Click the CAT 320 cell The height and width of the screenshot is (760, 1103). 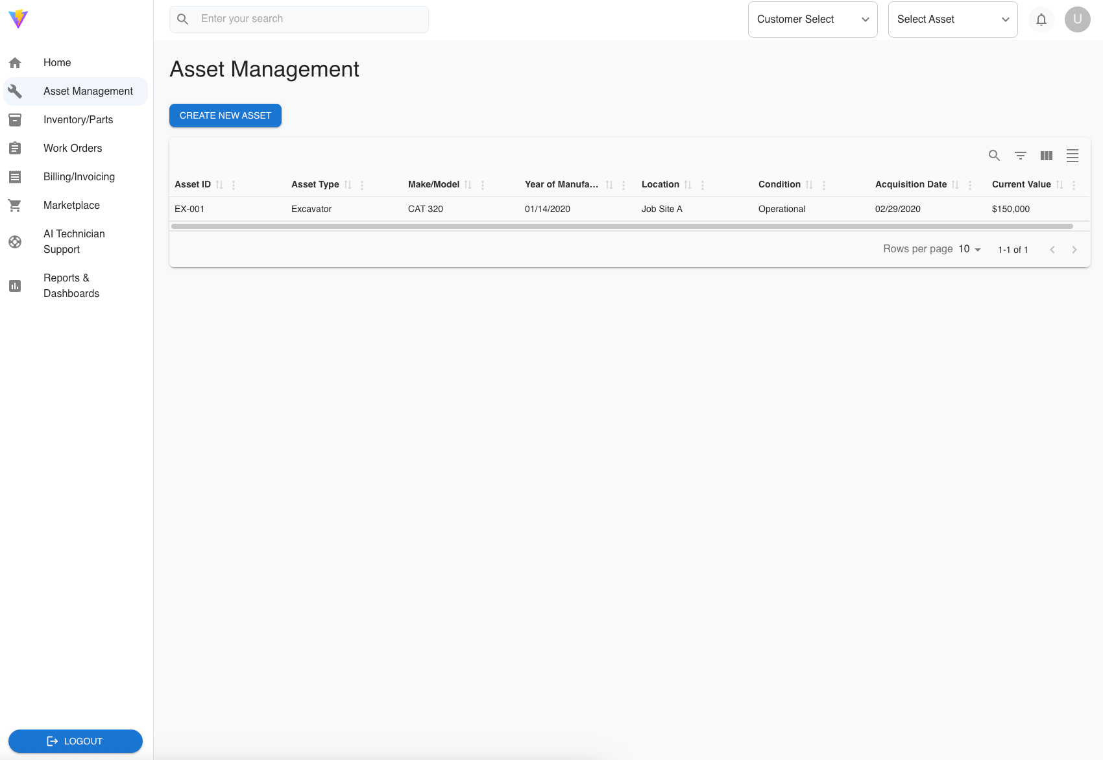coord(461,209)
